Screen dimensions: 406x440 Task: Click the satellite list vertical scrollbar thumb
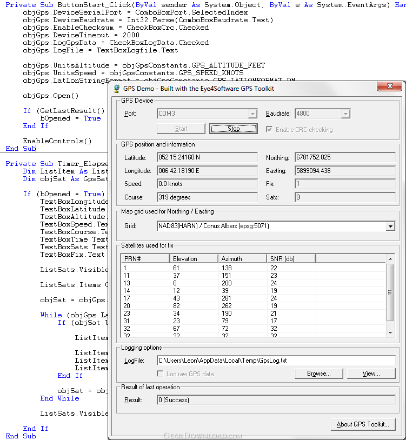[x=390, y=292]
